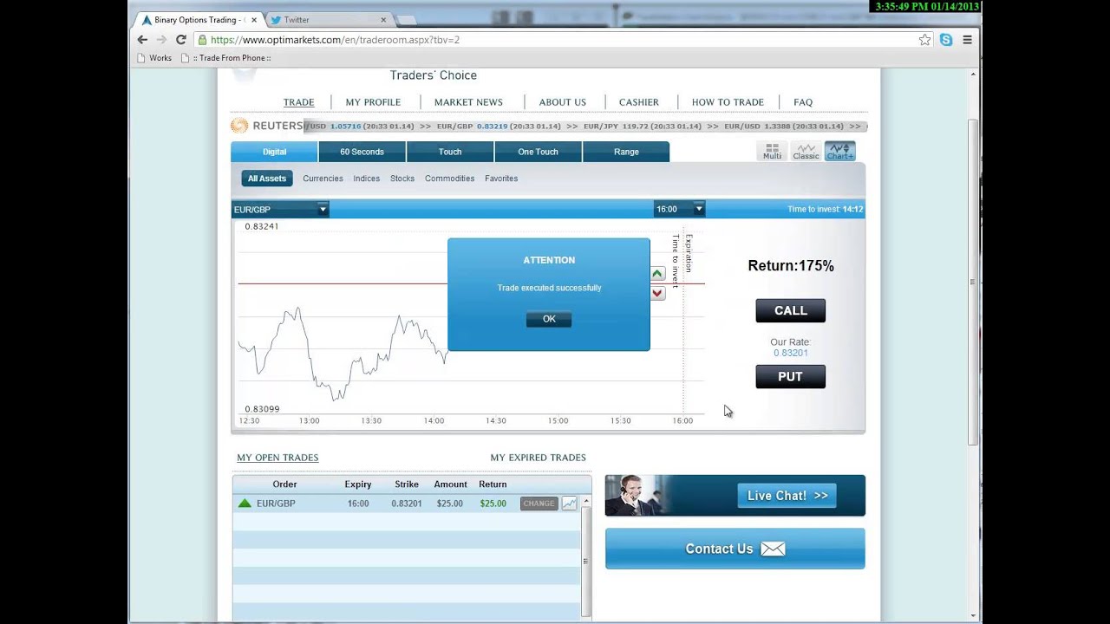This screenshot has height=624, width=1110.
Task: Open MY OPEN TRADES list
Action: tap(277, 458)
